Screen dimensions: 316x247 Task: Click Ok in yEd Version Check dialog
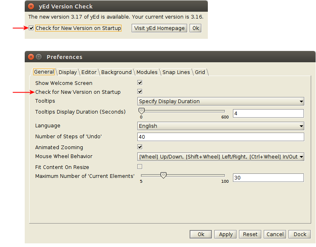point(196,28)
